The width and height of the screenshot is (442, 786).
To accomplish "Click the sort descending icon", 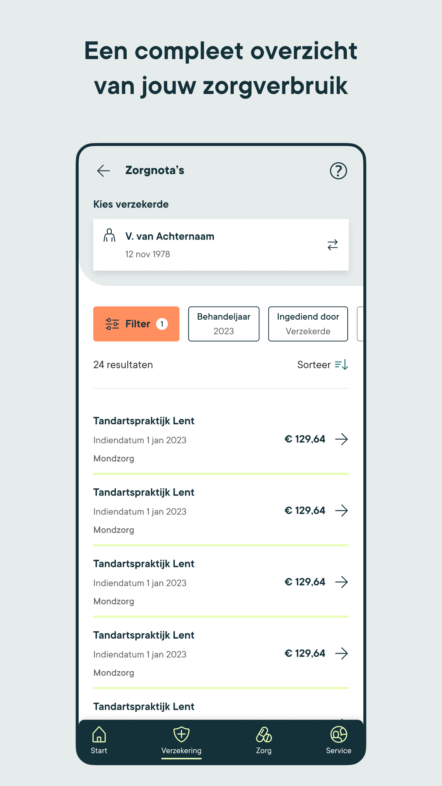I will pyautogui.click(x=342, y=365).
